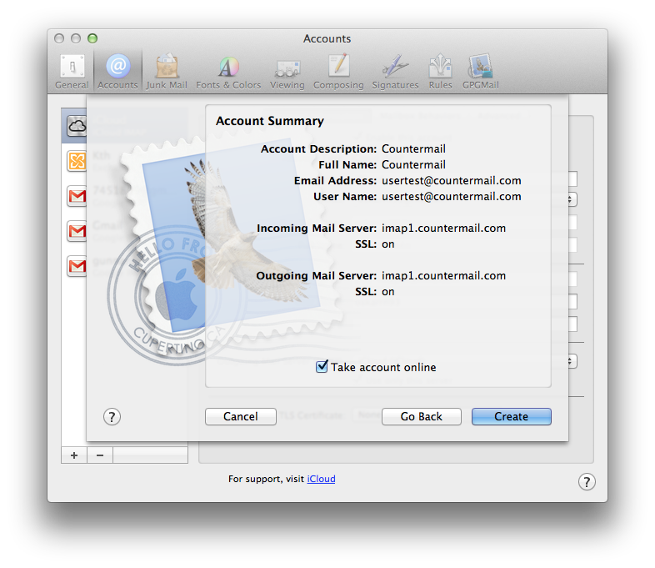The width and height of the screenshot is (655, 568).
Task: Click the Cancel button
Action: [241, 417]
